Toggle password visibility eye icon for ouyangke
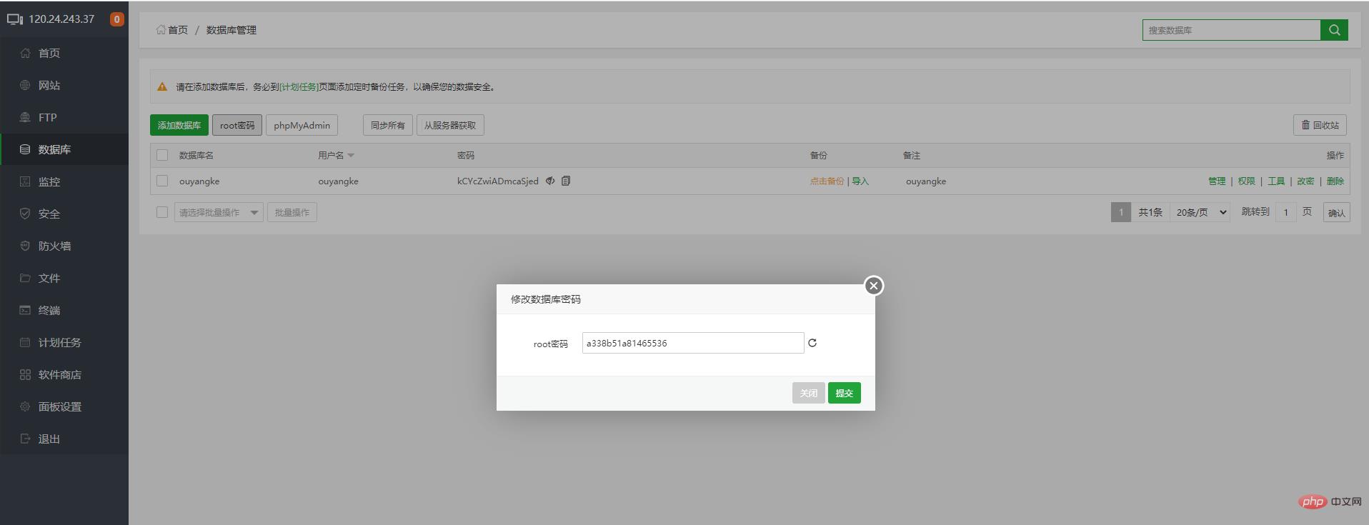This screenshot has height=525, width=1369. [x=550, y=181]
